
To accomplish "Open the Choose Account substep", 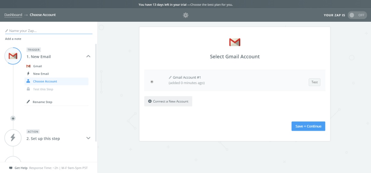I will coord(56,81).
